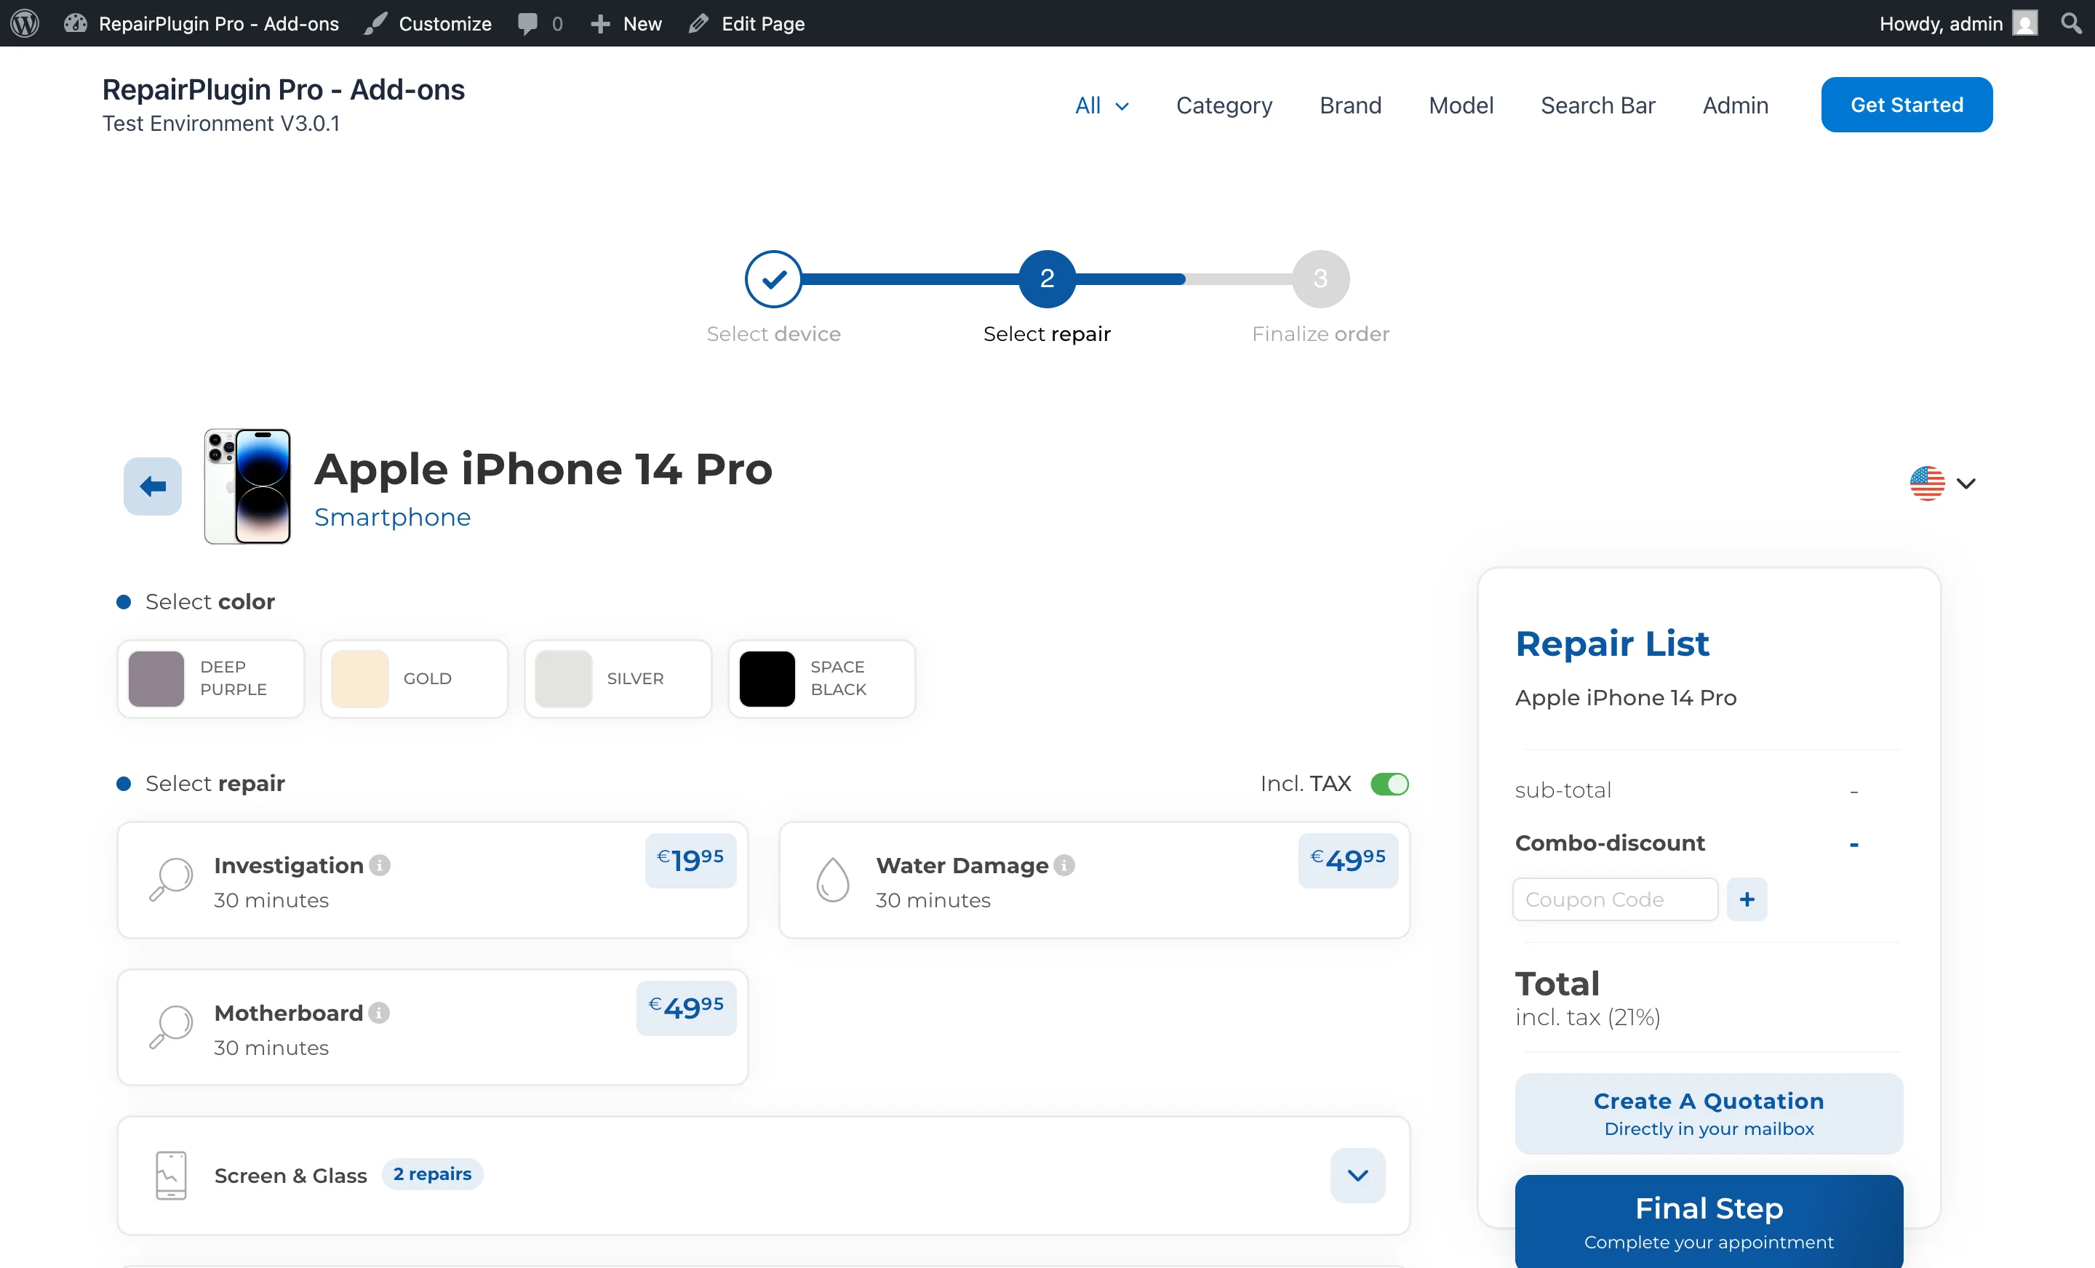Image resolution: width=2095 pixels, height=1268 pixels.
Task: Click the Get Started button
Action: click(1907, 104)
